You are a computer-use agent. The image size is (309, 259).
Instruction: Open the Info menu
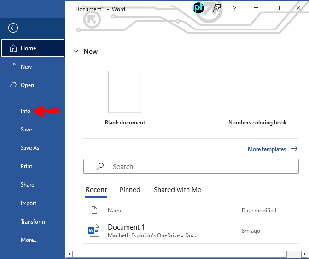(25, 111)
